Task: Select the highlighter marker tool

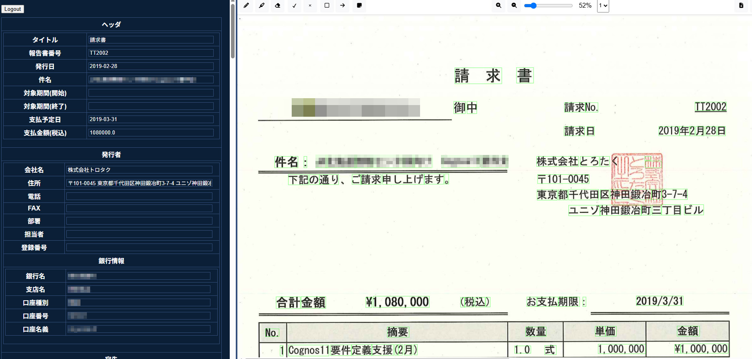Action: (262, 6)
